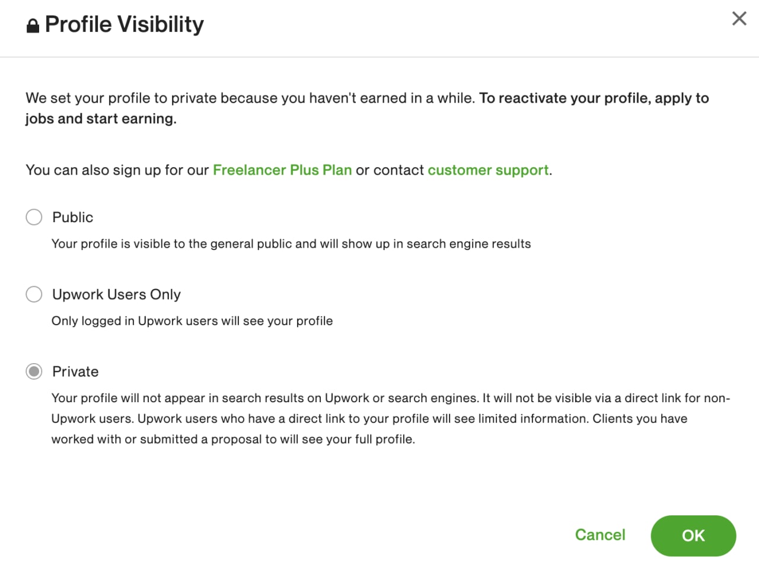The image size is (759, 574).
Task: Click the 'or contact' text between links
Action: tap(390, 170)
